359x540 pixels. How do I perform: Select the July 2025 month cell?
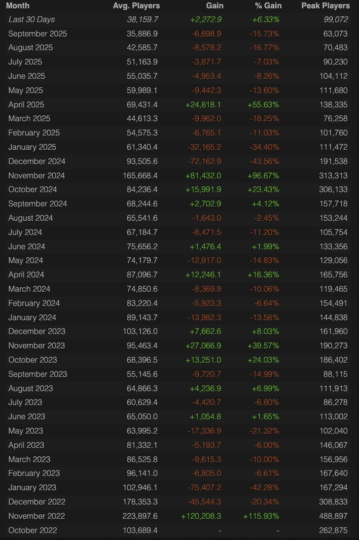click(25, 62)
